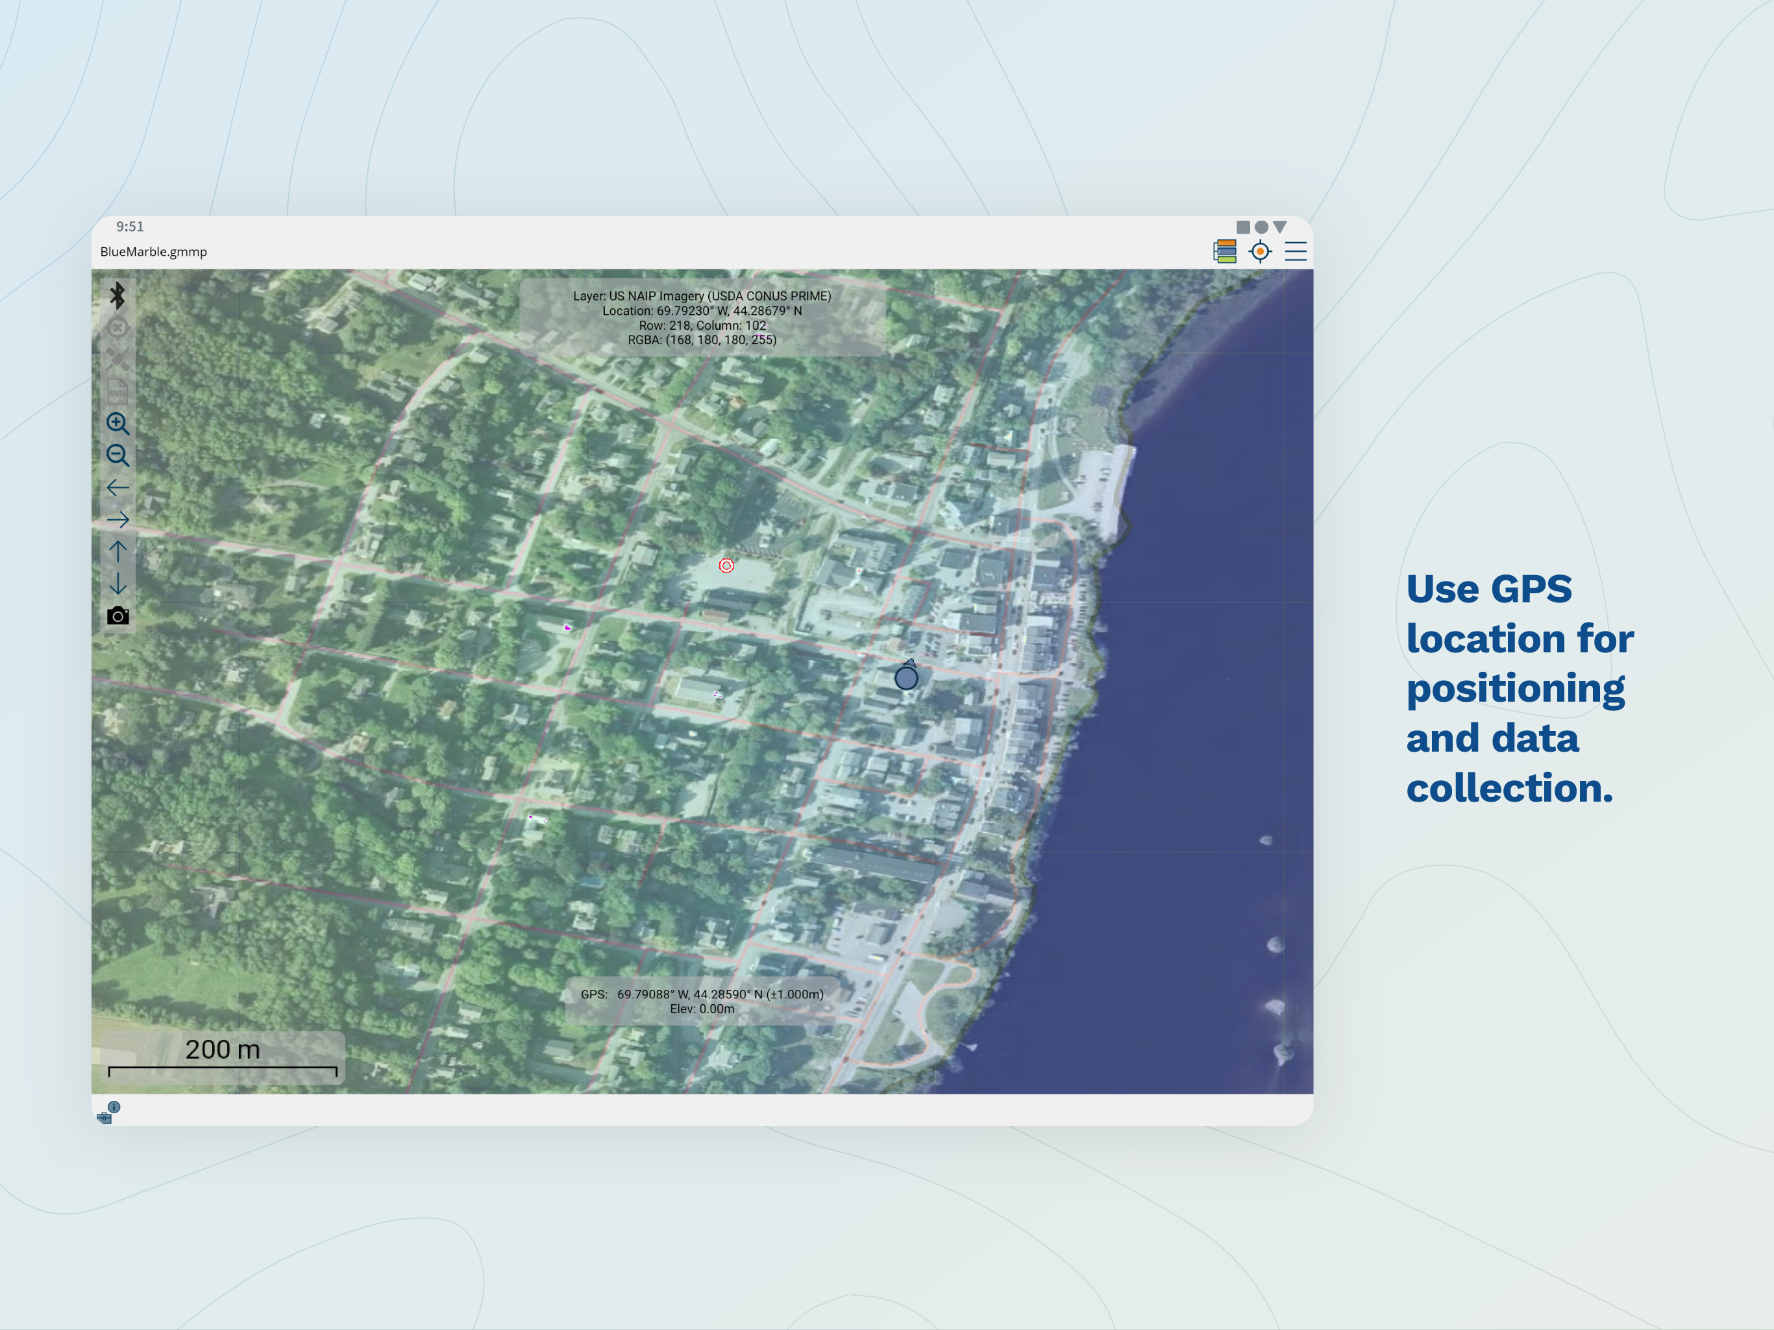This screenshot has width=1774, height=1330.
Task: Toggle GPS location tracking crosshair
Action: pyautogui.click(x=1260, y=251)
